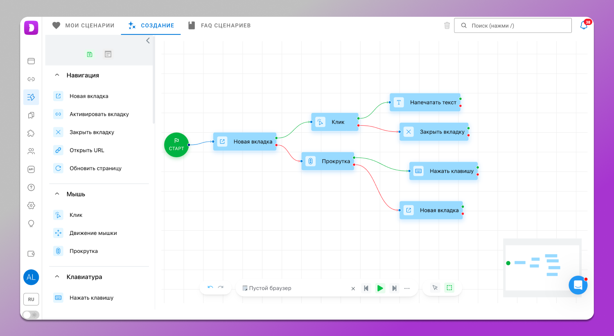
Task: Collapse the Мышь section
Action: tap(57, 194)
